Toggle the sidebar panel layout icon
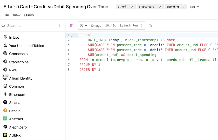This screenshot has width=218, height=140. (72, 26)
